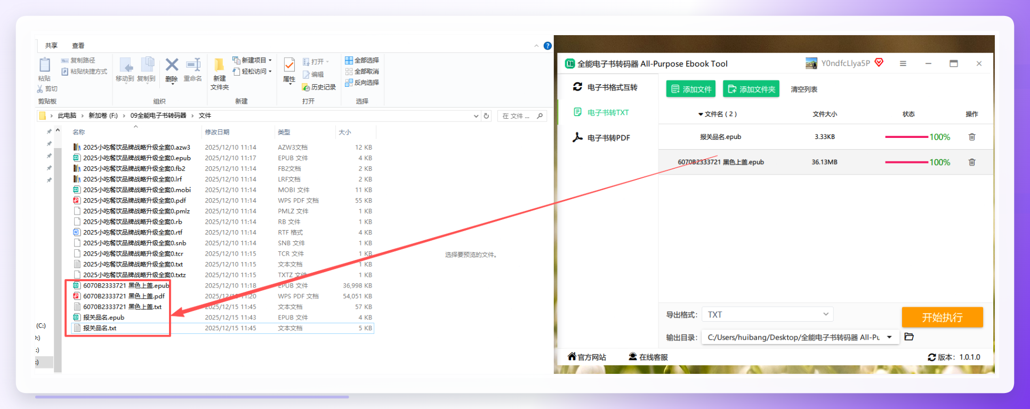
Task: Open the 官方网站 link
Action: [x=586, y=357]
